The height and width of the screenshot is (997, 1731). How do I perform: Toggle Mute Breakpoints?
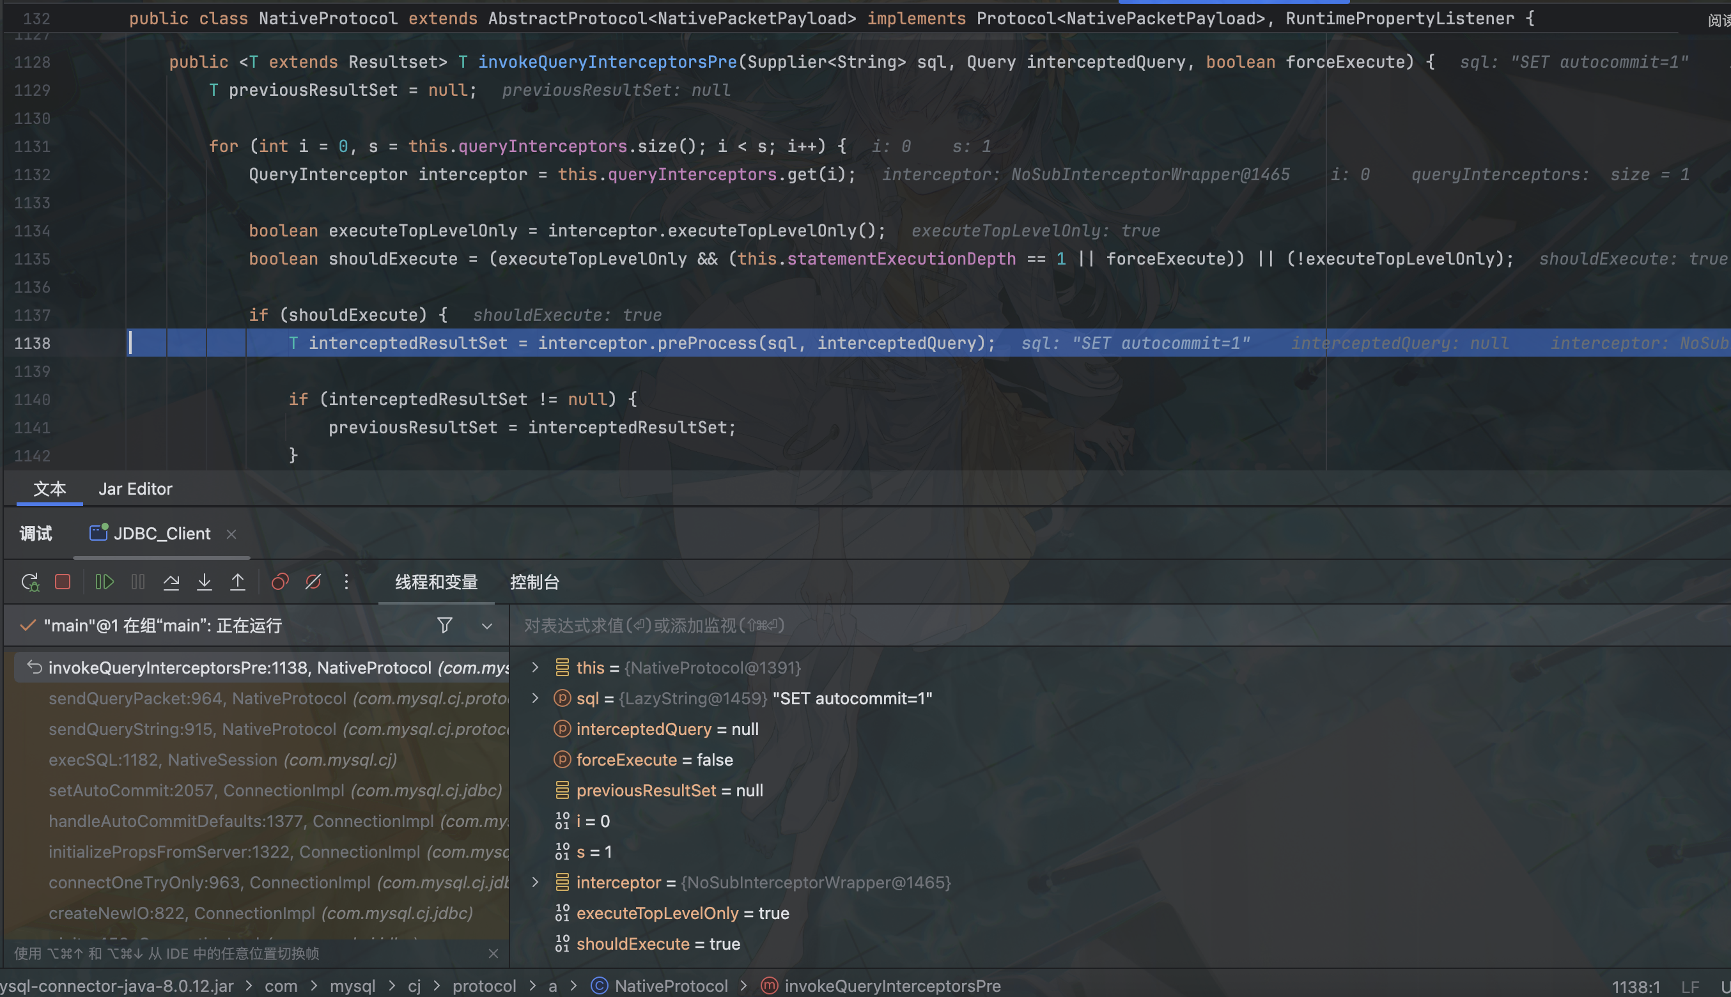(313, 582)
